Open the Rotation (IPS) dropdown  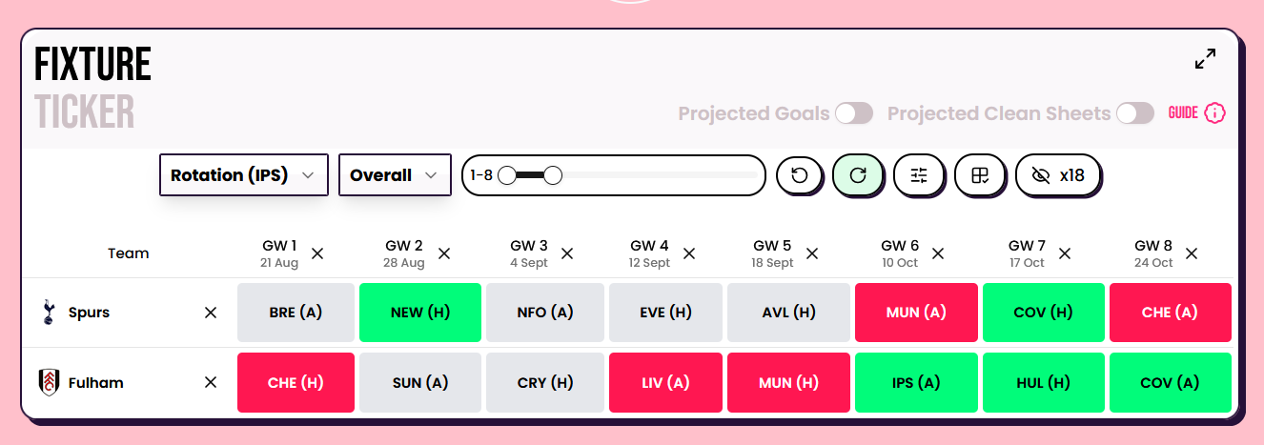click(x=243, y=175)
